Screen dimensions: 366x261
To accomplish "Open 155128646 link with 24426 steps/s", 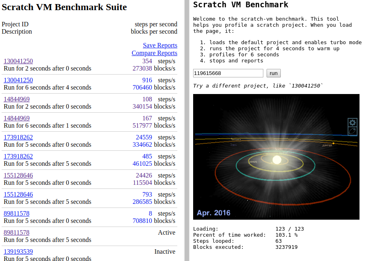I will 18,175.
